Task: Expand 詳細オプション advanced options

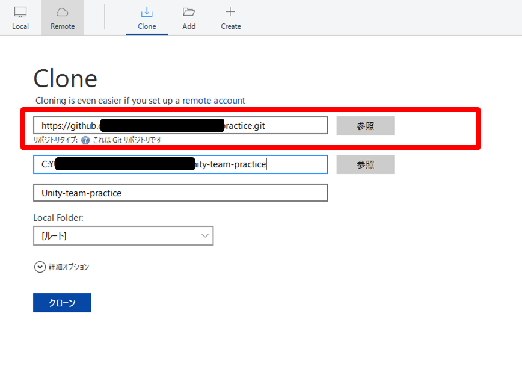Action: pyautogui.click(x=61, y=267)
